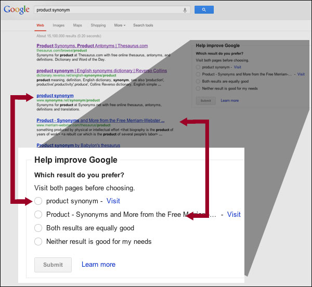Click the microphone voice search icon

click(185, 10)
